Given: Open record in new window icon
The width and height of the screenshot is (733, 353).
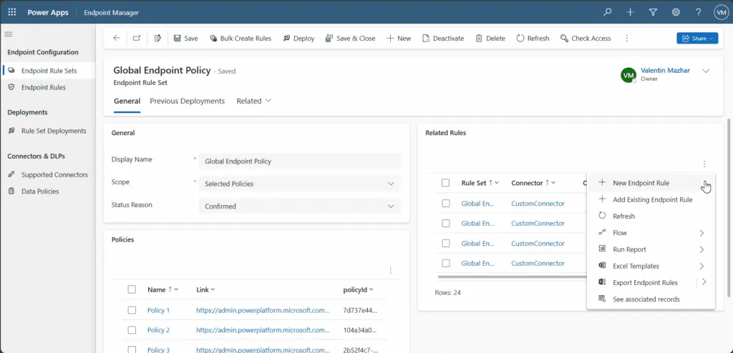Looking at the screenshot, I should pyautogui.click(x=137, y=39).
